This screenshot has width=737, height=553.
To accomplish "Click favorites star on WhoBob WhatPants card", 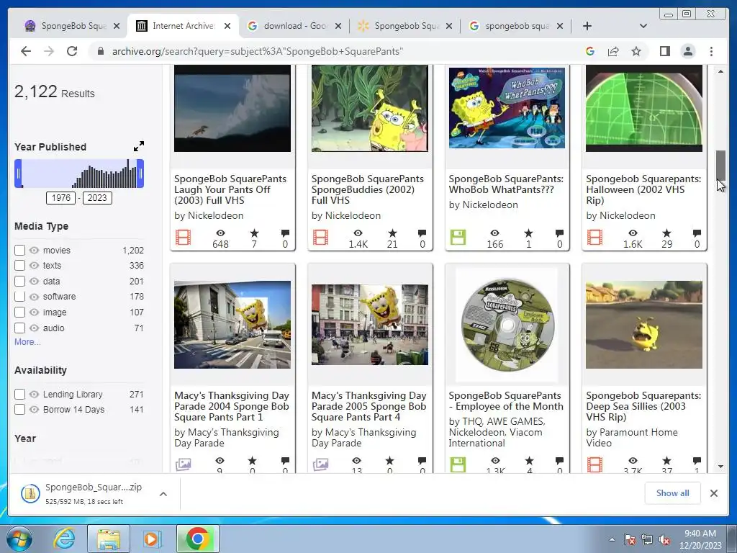I will (529, 233).
